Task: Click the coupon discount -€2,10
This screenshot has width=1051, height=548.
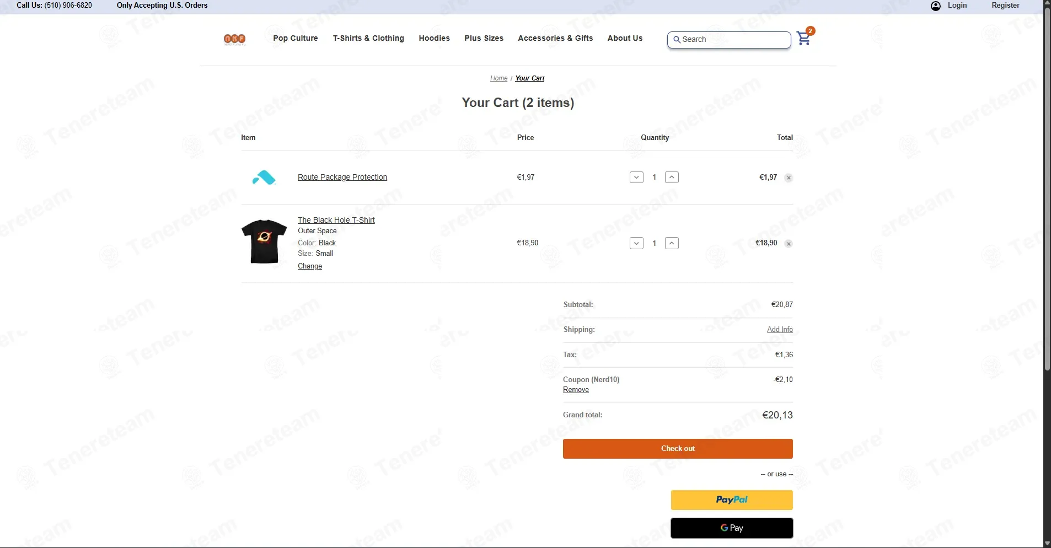Action: click(783, 379)
